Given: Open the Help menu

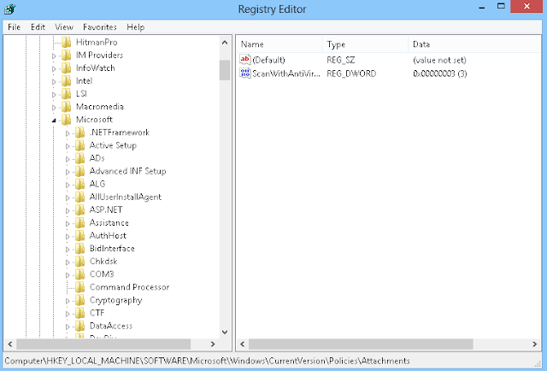Looking at the screenshot, I should pyautogui.click(x=136, y=26).
